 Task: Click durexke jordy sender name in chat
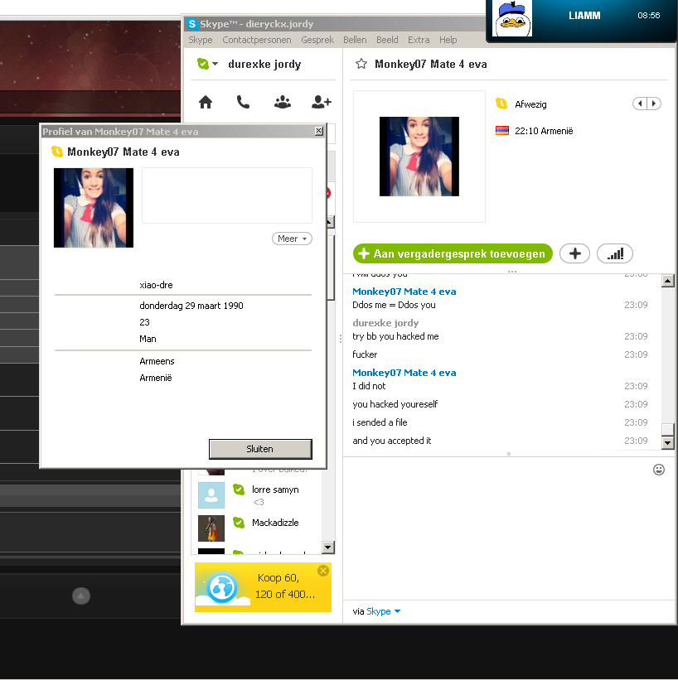(385, 323)
